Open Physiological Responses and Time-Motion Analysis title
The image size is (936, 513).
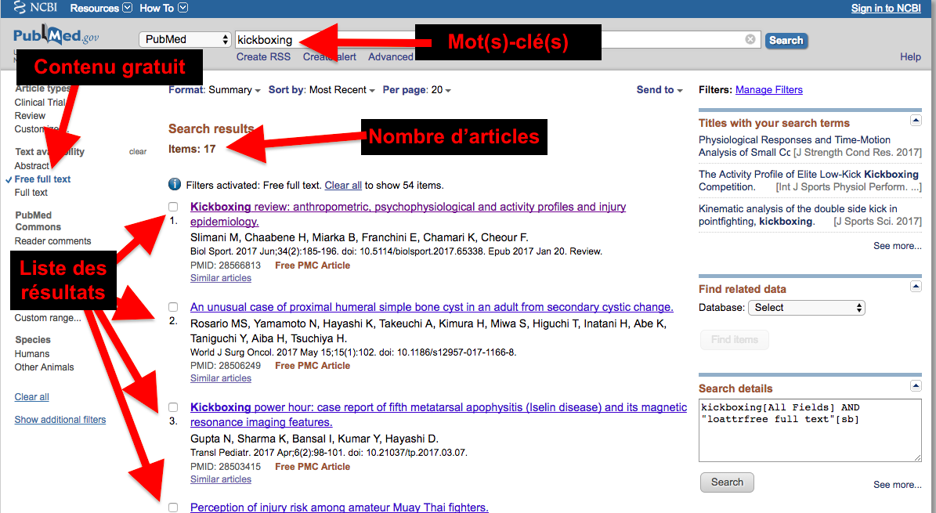point(794,146)
